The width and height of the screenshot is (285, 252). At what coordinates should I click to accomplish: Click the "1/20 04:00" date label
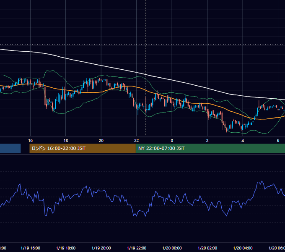pos(243,248)
